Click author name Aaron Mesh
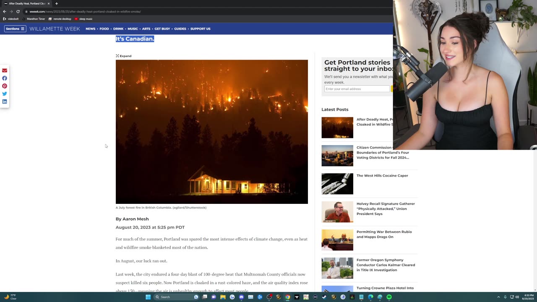Image resolution: width=537 pixels, height=302 pixels. point(136,219)
